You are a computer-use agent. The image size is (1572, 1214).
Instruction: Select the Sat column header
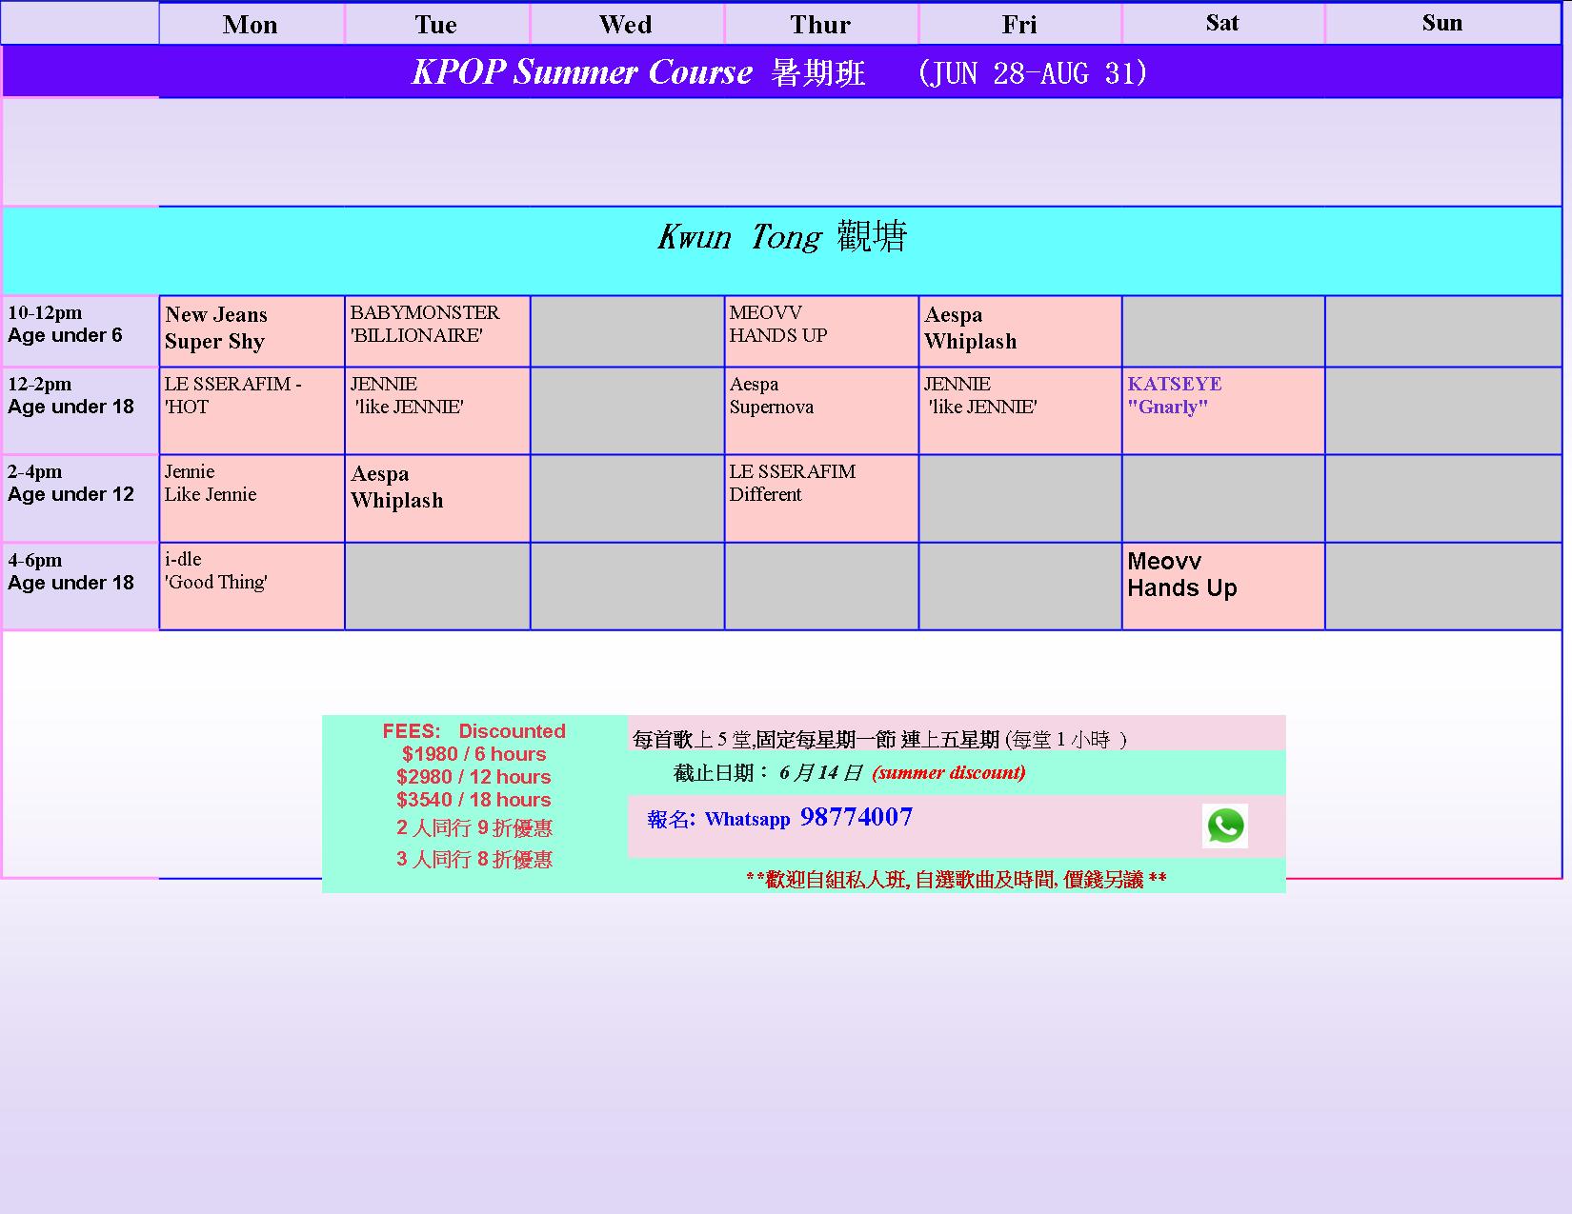[x=1223, y=24]
